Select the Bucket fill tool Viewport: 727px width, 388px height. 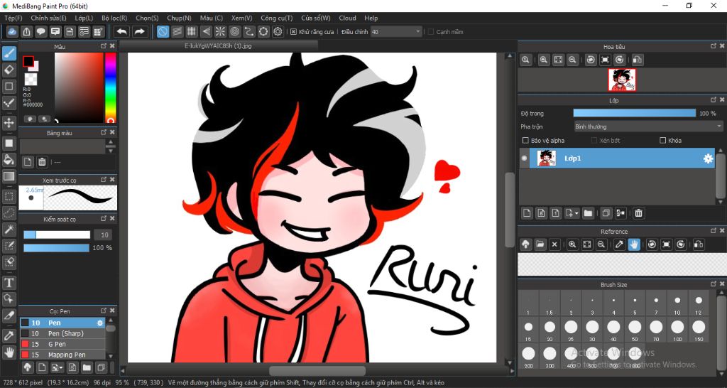9,160
